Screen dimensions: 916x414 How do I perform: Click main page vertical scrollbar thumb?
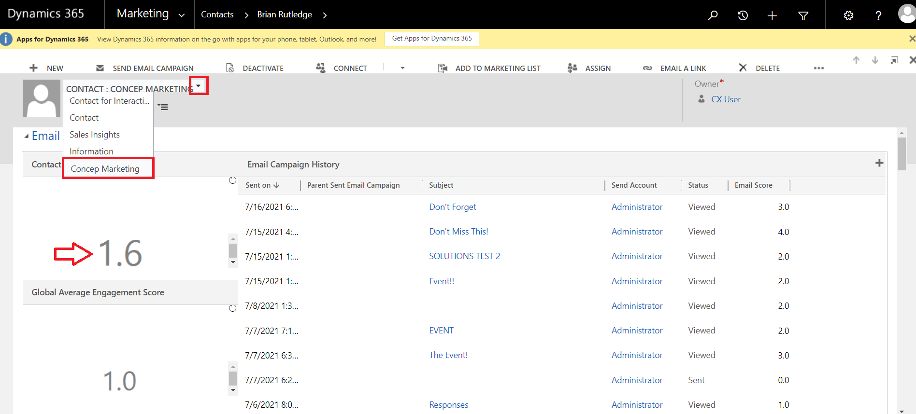[x=902, y=153]
